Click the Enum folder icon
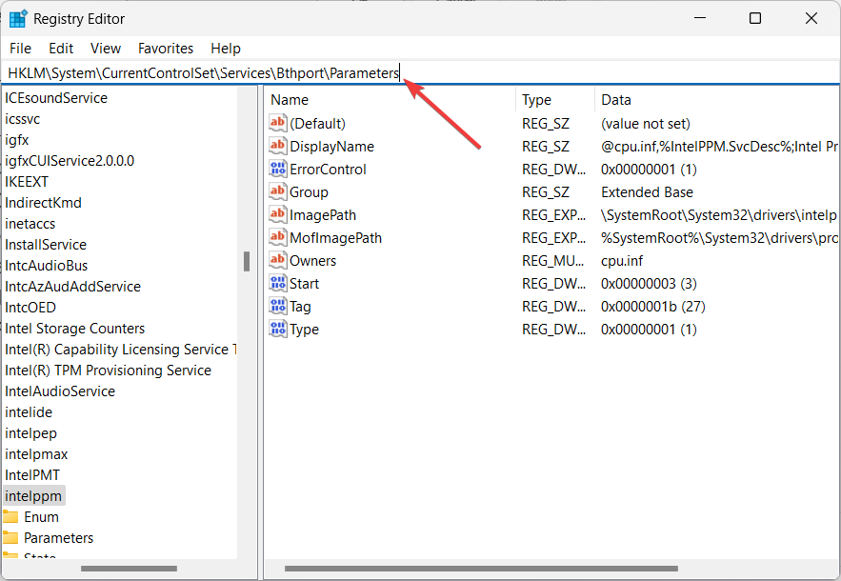The height and width of the screenshot is (581, 841). (x=10, y=516)
